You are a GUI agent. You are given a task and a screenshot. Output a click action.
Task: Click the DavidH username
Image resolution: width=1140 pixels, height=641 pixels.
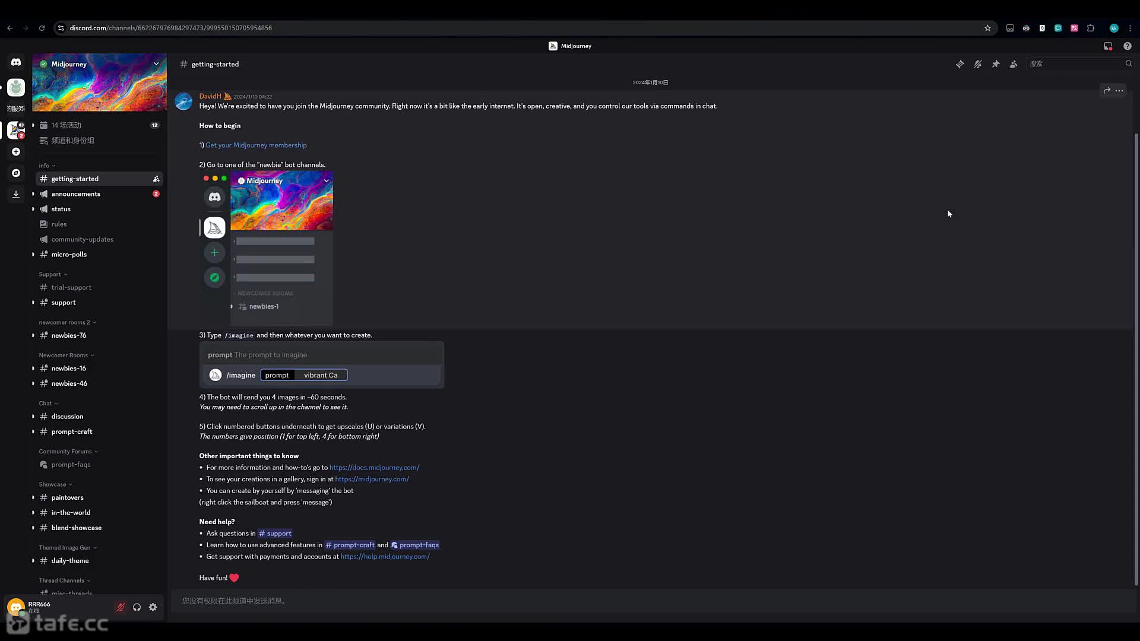[x=210, y=96]
